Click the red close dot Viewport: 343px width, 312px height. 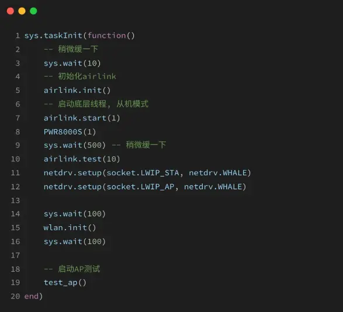click(x=11, y=11)
